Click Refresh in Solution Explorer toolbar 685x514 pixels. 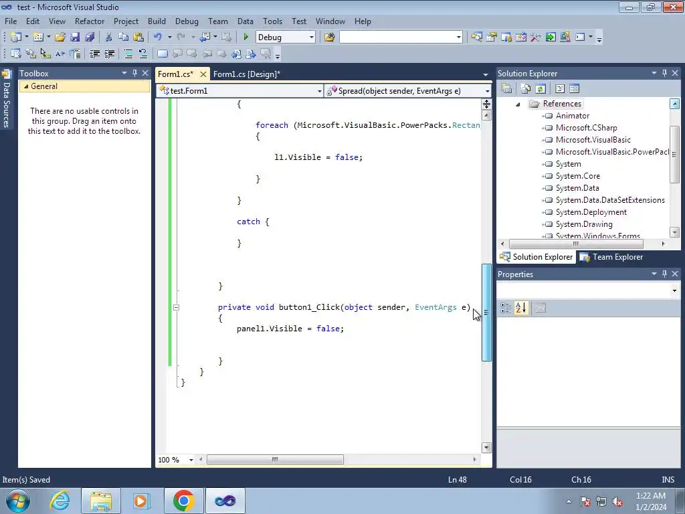pos(541,89)
